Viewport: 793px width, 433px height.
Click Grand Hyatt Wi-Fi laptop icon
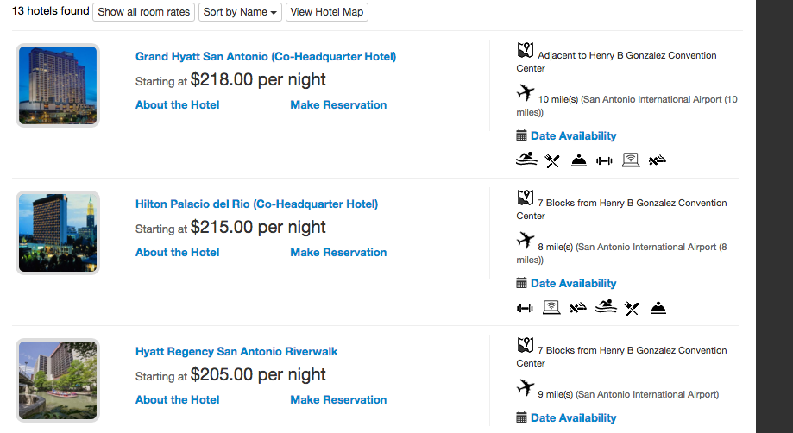(631, 160)
